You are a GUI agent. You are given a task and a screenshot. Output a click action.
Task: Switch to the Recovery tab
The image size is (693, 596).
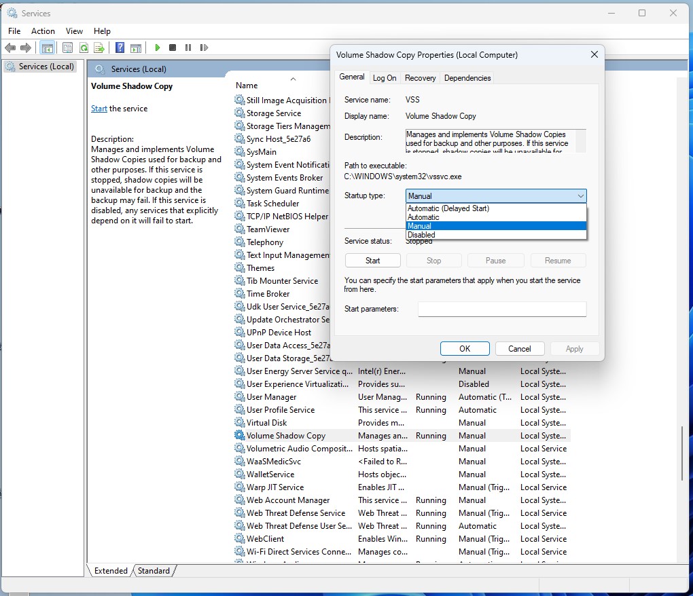421,78
